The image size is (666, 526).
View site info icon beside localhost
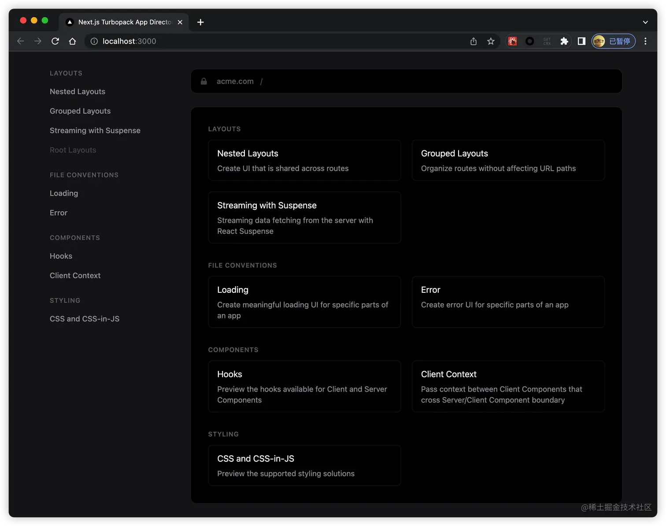(94, 41)
